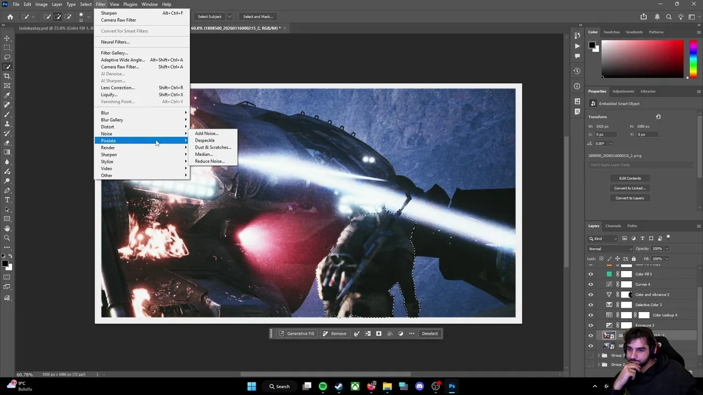
Task: Select the Hand tool
Action: click(7, 228)
